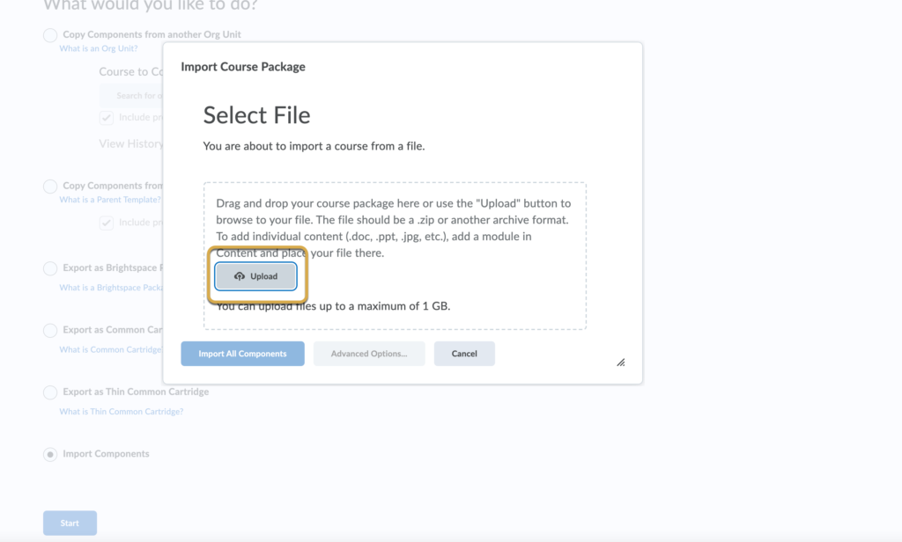Select Copy Components from Parent Template radio

pyautogui.click(x=50, y=187)
